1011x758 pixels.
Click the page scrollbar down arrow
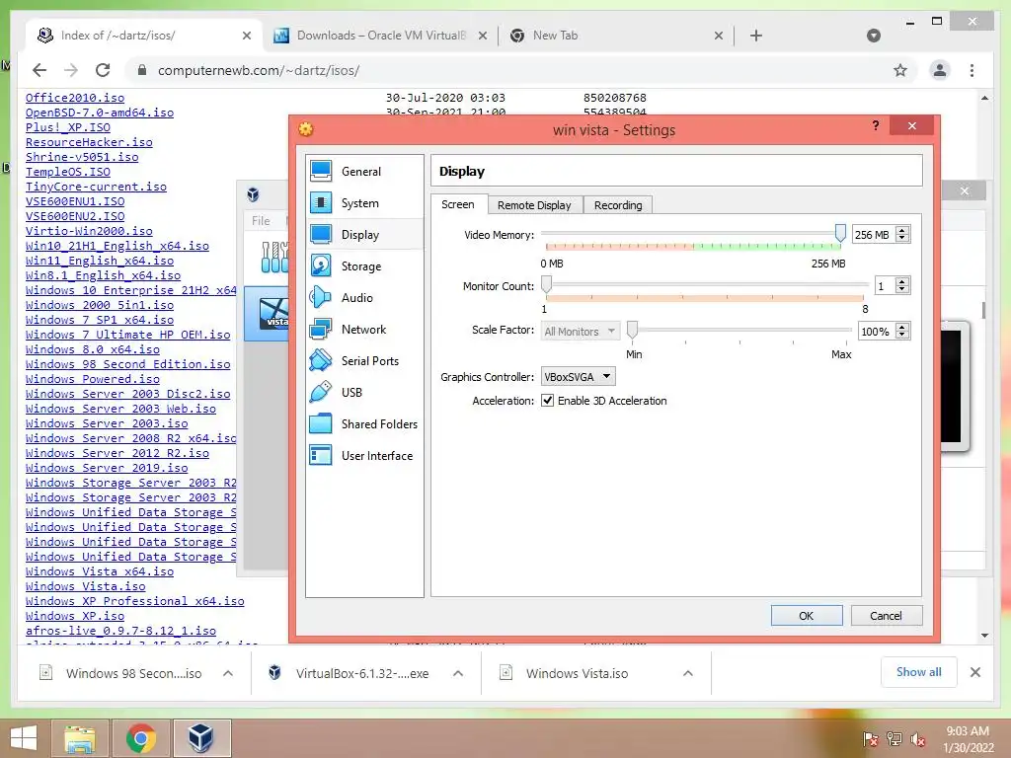(984, 636)
